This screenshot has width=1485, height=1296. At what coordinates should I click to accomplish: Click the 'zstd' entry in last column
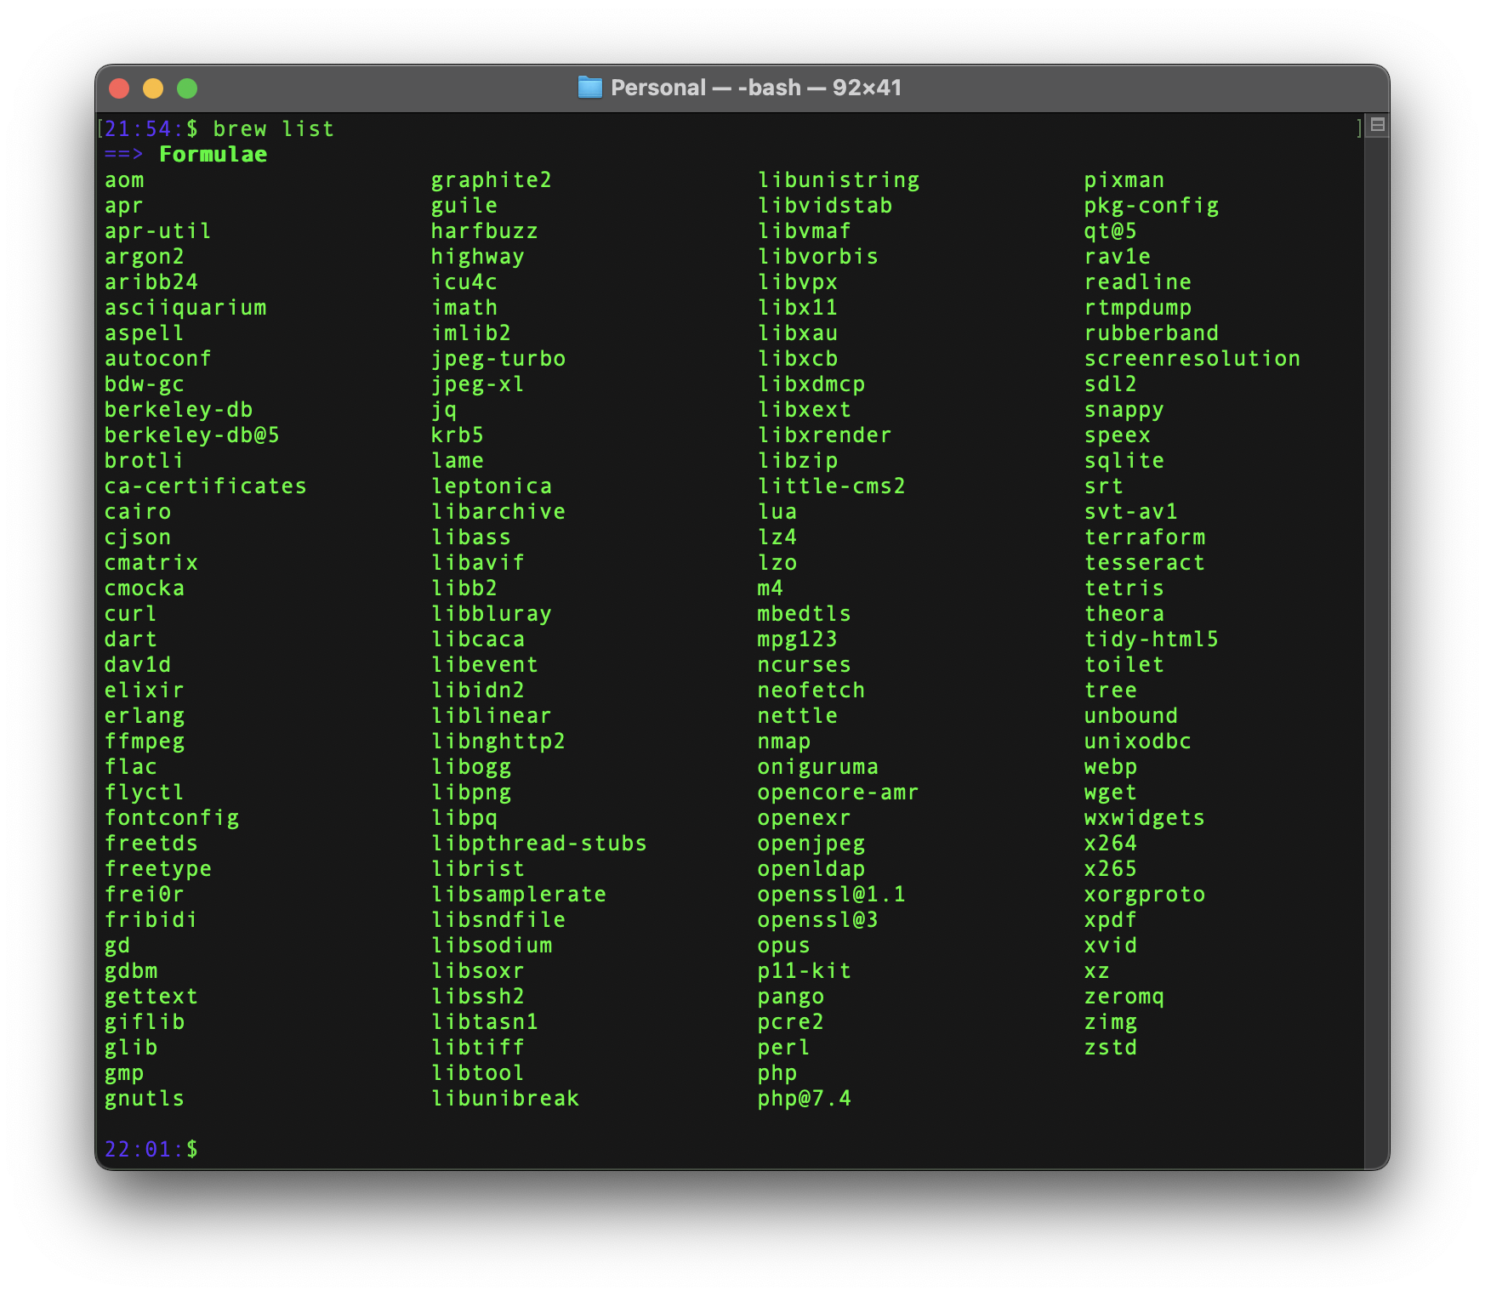point(1110,1048)
